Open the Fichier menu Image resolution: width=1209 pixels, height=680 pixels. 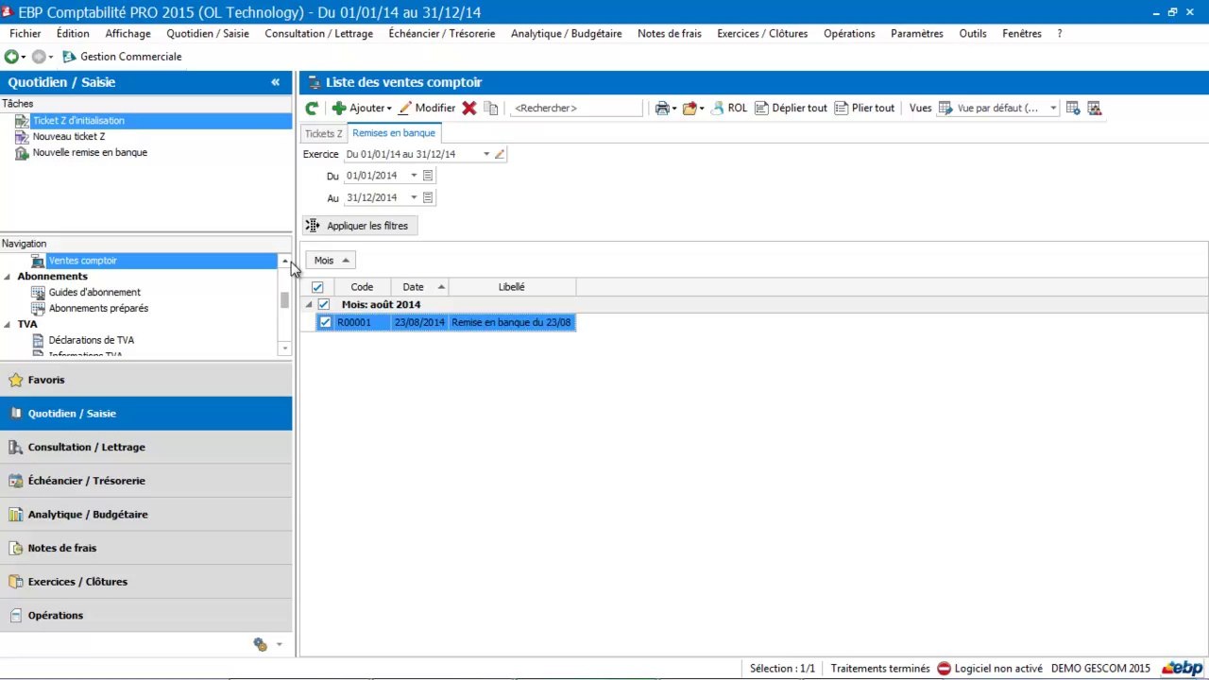(26, 34)
